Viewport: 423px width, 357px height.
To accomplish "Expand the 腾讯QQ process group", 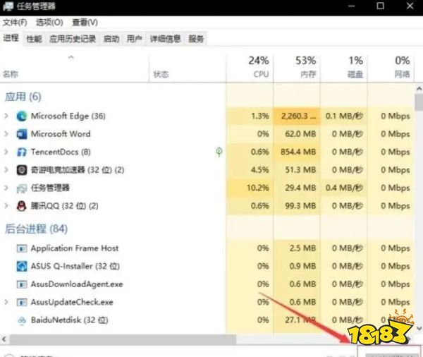I will pyautogui.click(x=6, y=206).
